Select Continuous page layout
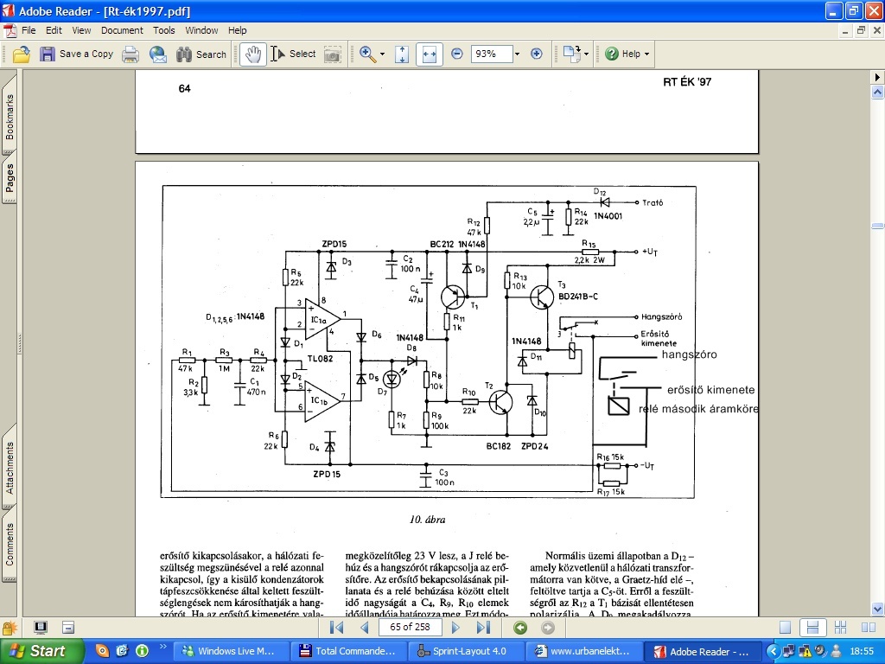The image size is (885, 664). [812, 628]
